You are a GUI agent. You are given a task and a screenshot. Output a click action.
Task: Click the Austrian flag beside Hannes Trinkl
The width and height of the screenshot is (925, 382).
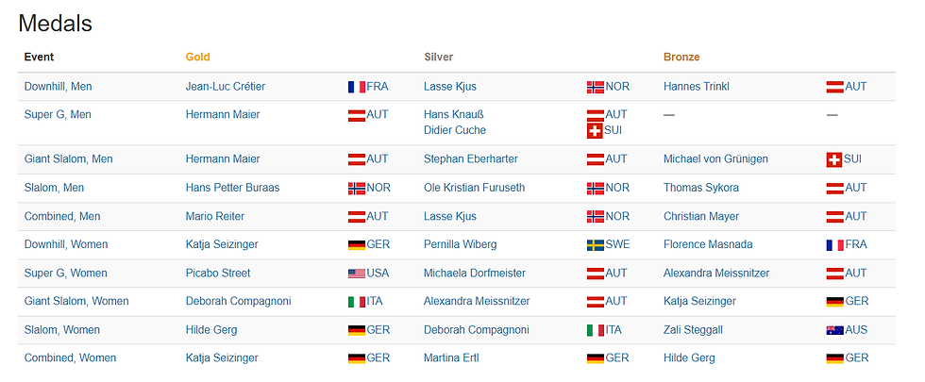point(834,87)
